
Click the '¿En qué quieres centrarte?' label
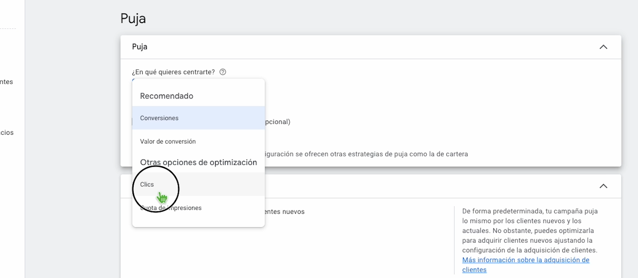click(173, 72)
